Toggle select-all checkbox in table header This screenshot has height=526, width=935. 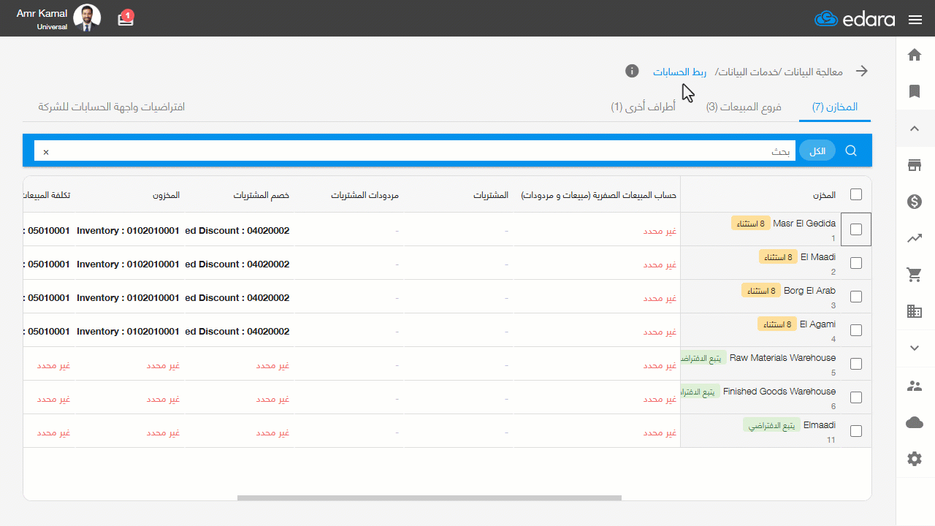click(856, 194)
